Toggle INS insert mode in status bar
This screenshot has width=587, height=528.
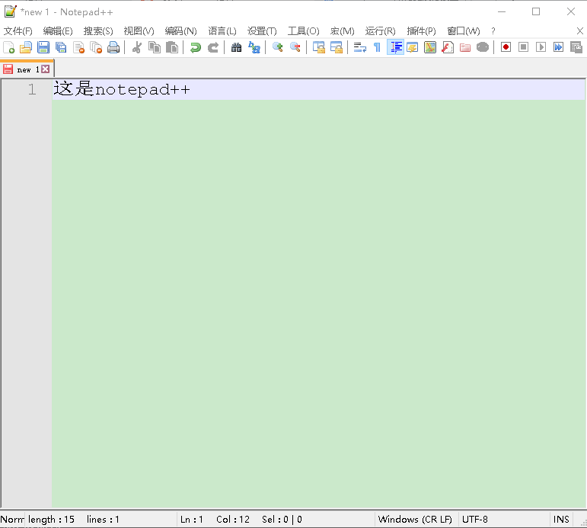click(561, 520)
